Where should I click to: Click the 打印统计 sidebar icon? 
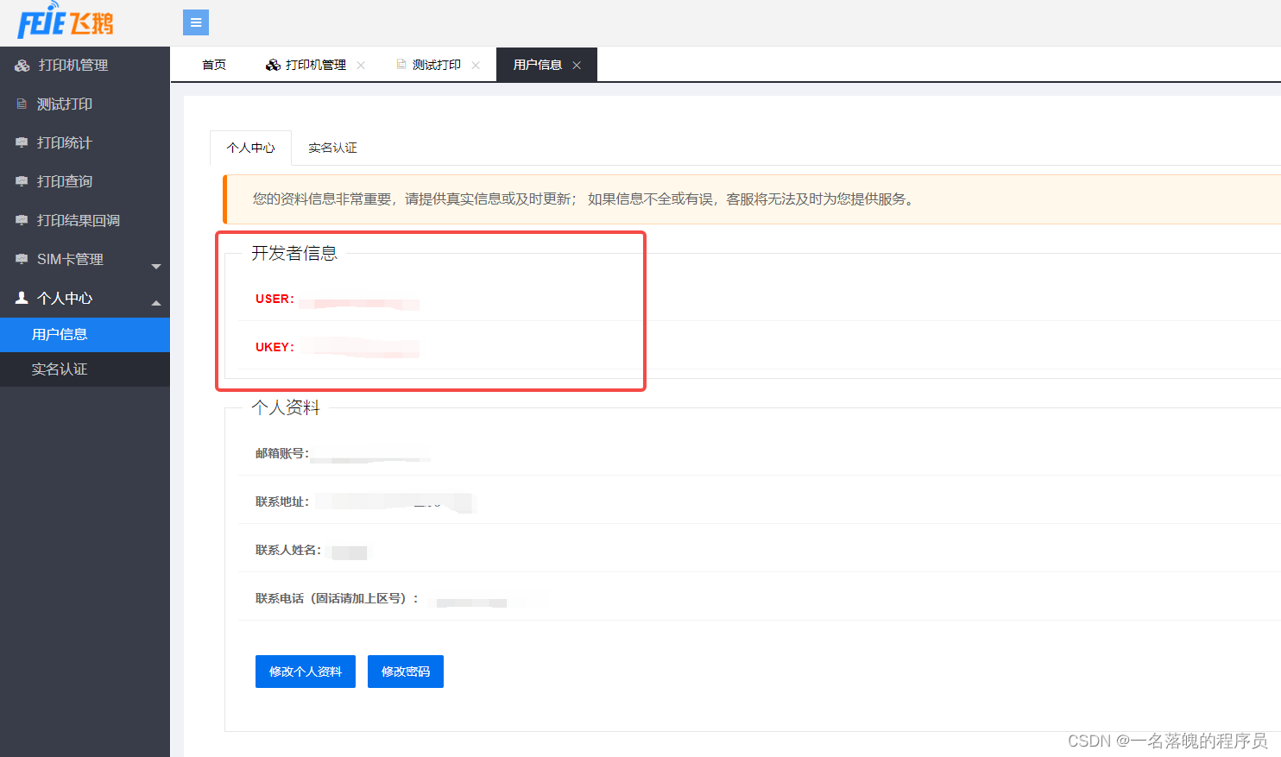coord(22,142)
